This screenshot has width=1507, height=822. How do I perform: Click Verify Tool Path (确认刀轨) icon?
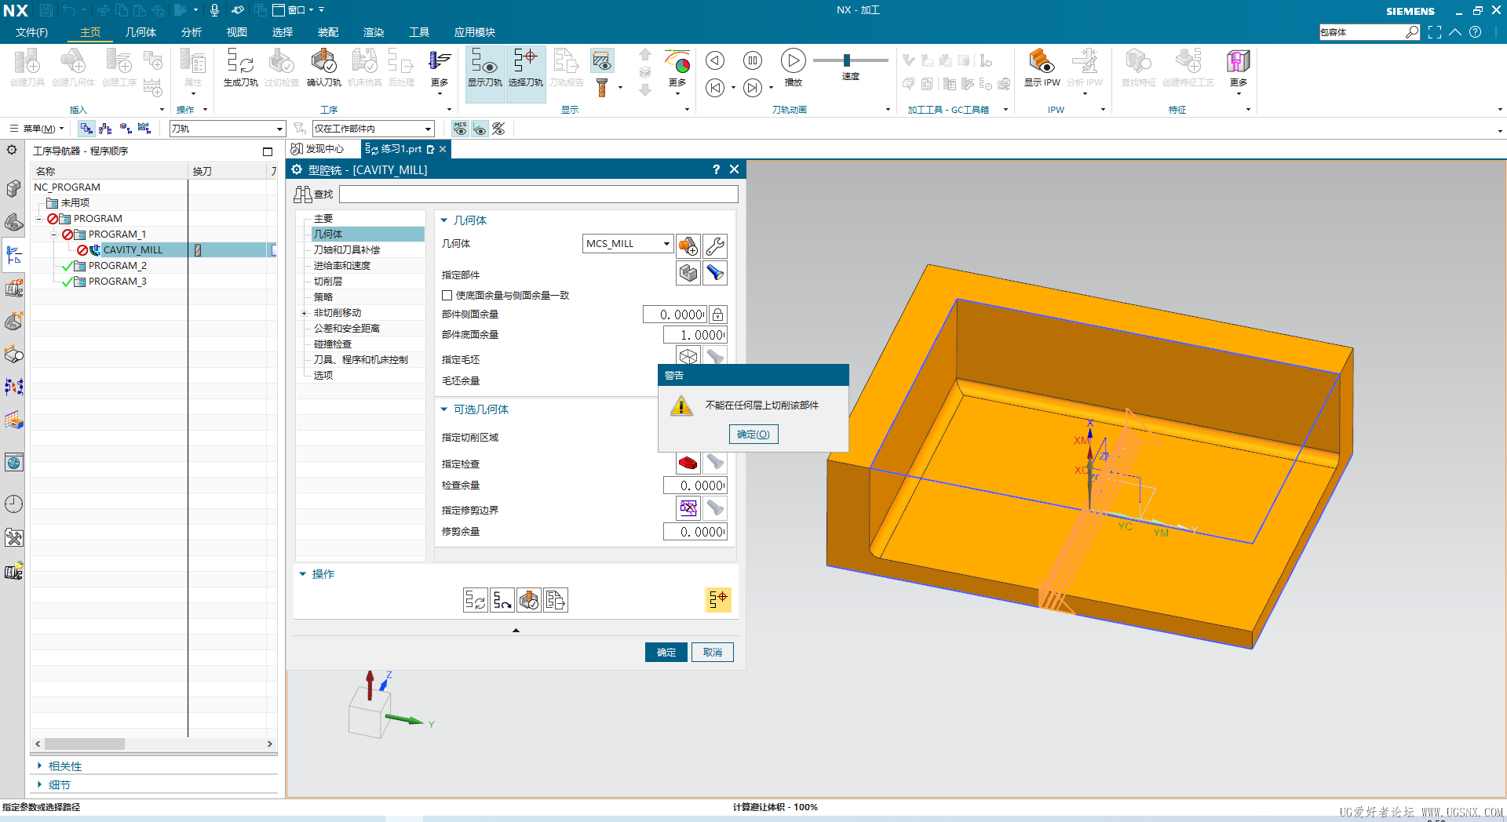pyautogui.click(x=323, y=67)
